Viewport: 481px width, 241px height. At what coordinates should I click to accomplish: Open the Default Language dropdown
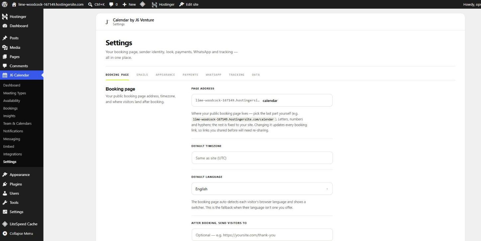[x=262, y=189]
